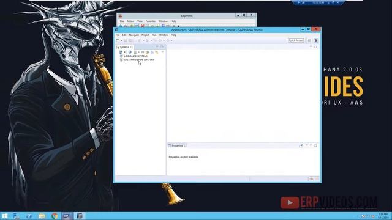Open Server Manager from the taskbar
Screen dimensions: 392x220
(17, 216)
